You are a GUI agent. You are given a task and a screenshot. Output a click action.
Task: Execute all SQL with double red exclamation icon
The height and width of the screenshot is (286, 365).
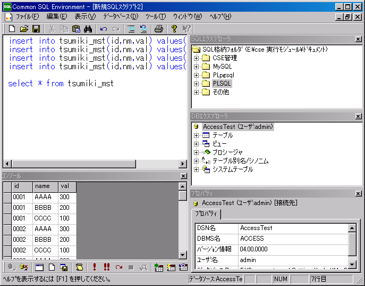point(107,267)
